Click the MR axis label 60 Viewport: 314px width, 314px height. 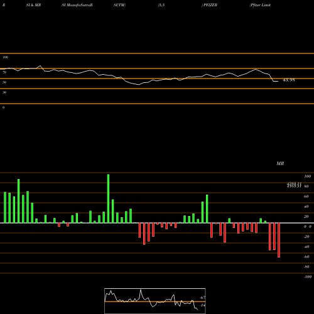pyautogui.click(x=306, y=197)
